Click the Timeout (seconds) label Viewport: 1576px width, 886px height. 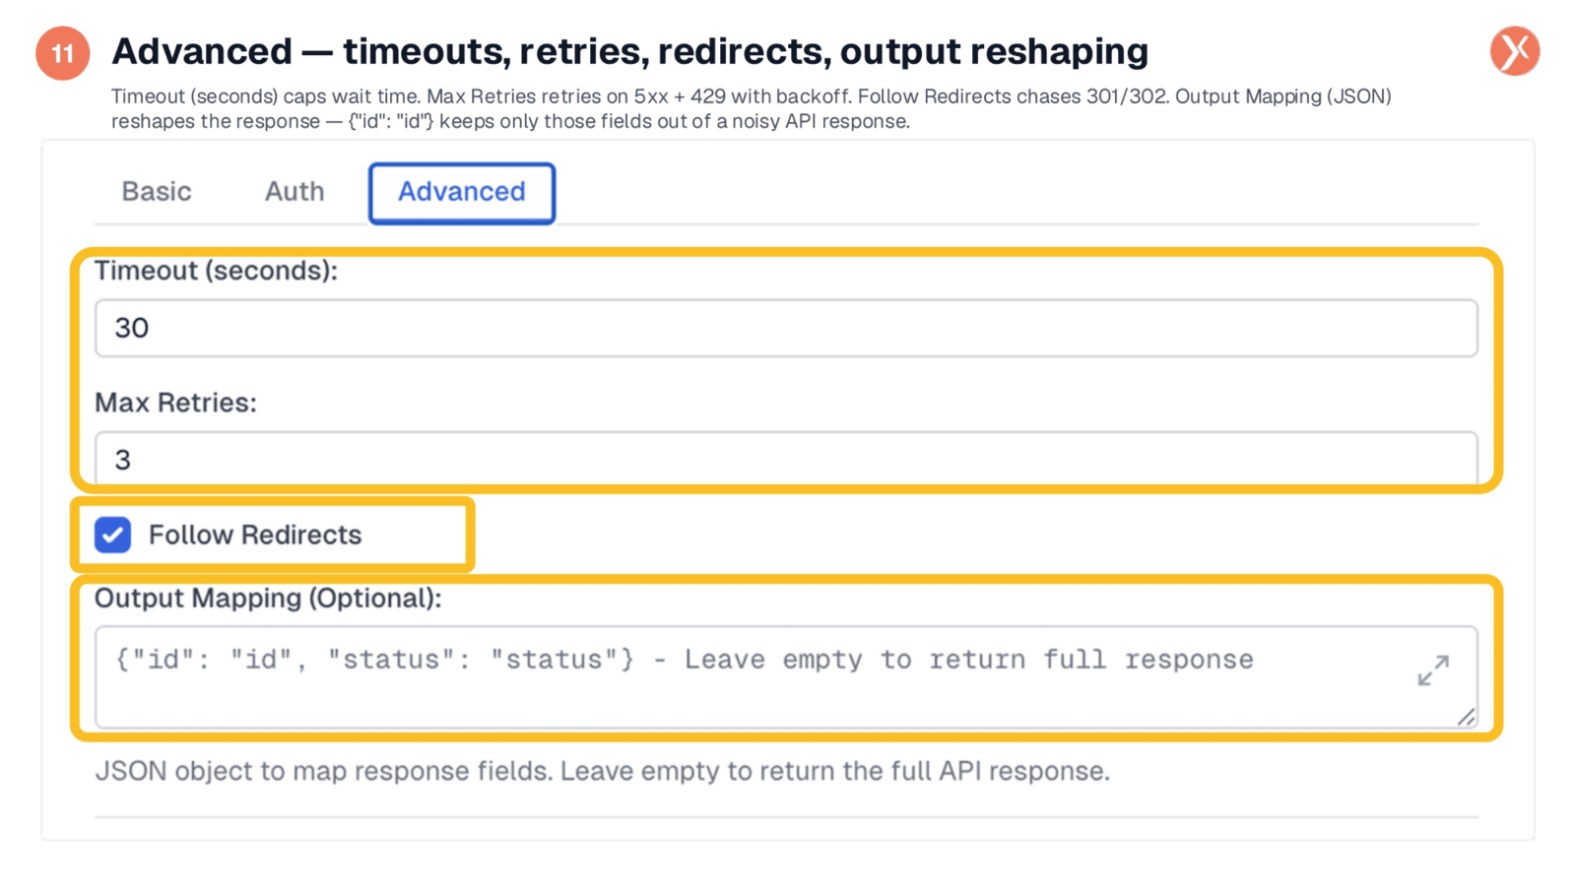(x=216, y=271)
